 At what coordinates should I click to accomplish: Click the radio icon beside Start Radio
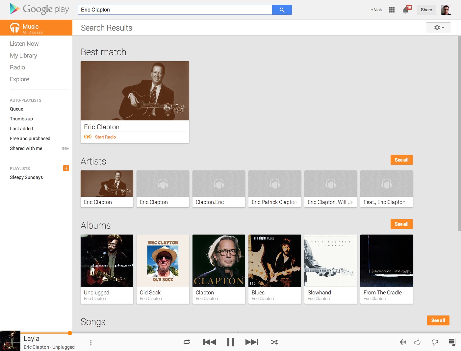pos(88,137)
